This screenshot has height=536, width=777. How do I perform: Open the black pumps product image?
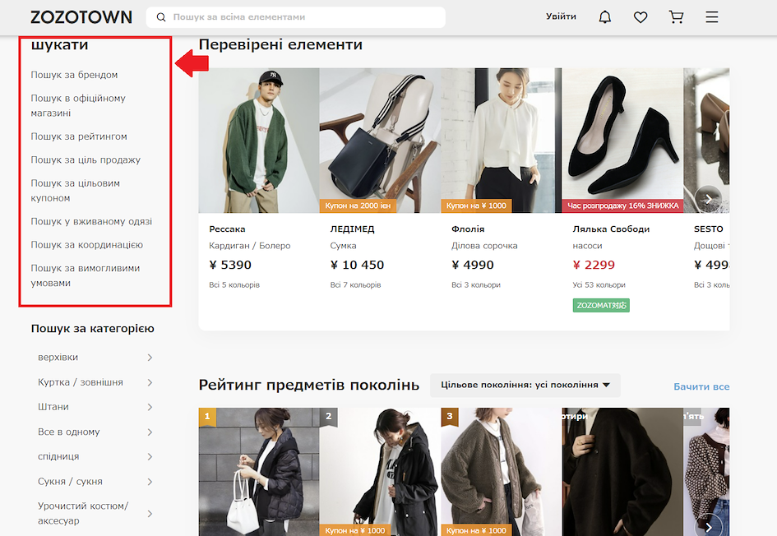click(x=622, y=141)
